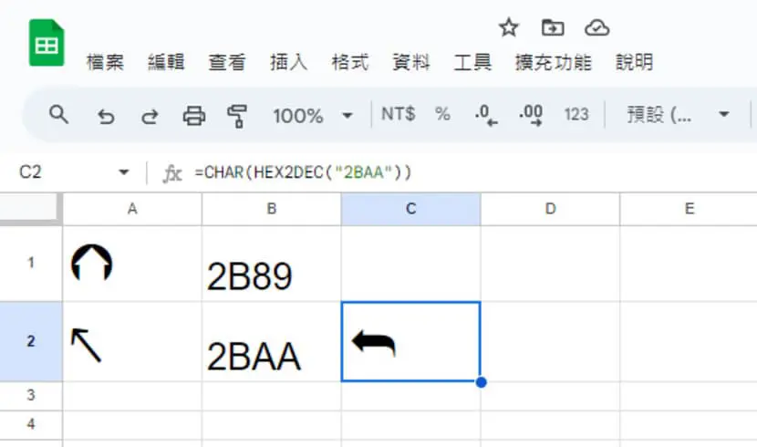Viewport: 757px width, 447px height.
Task: Apply percent format
Action: click(442, 114)
